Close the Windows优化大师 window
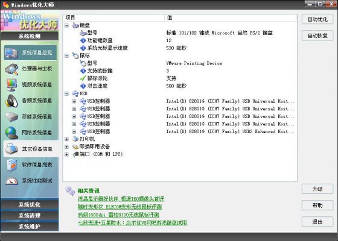The height and width of the screenshot is (241, 338). 331,4
